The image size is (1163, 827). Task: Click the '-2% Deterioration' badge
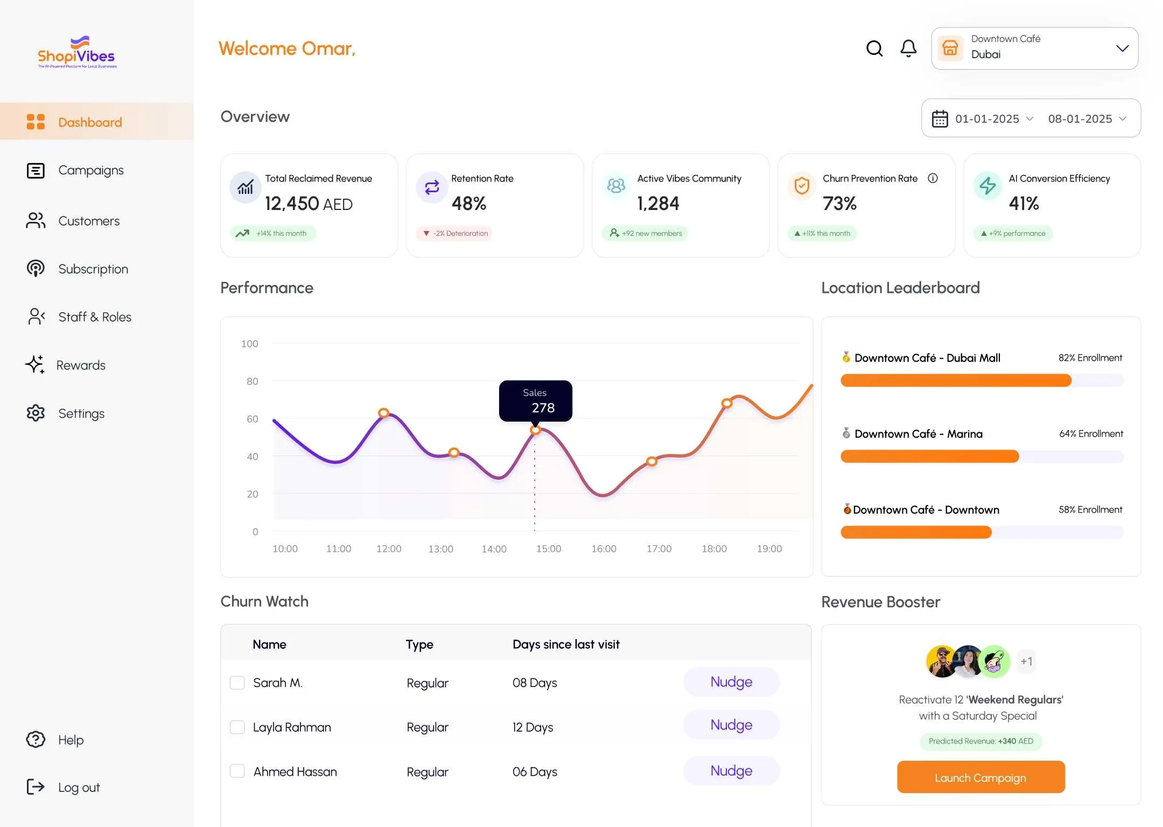pos(454,233)
